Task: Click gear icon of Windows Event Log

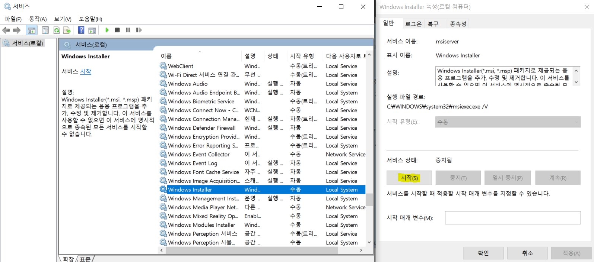Action: (x=163, y=163)
